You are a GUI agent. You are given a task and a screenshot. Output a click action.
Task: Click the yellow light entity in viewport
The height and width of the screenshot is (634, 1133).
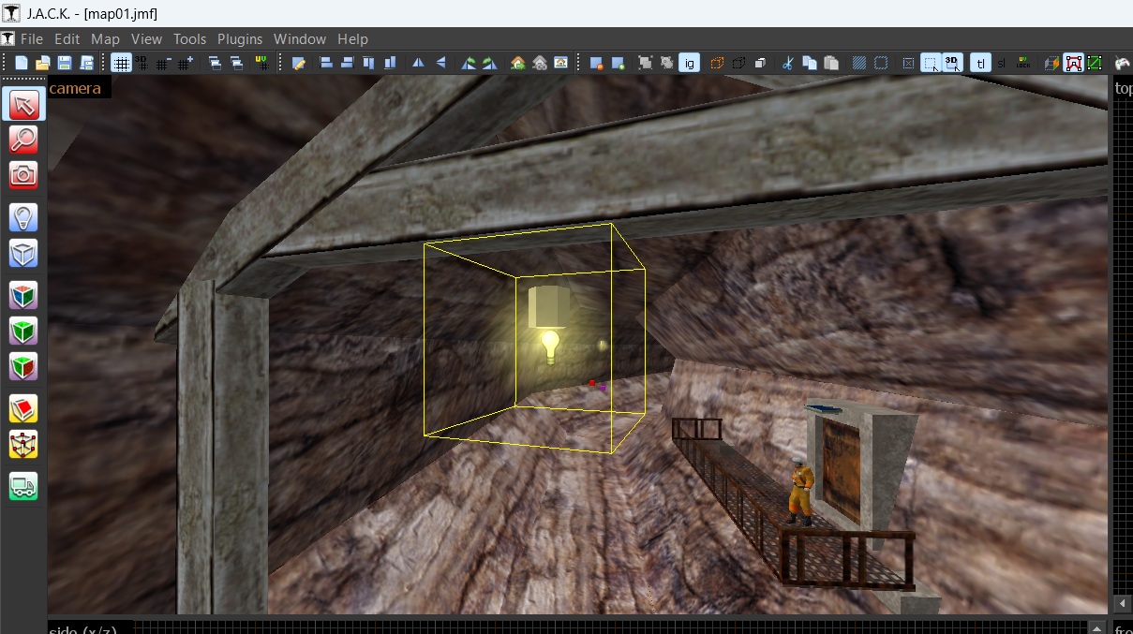pyautogui.click(x=549, y=345)
